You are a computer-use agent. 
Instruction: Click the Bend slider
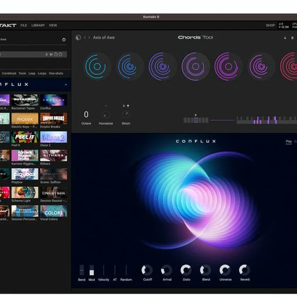(x=82, y=270)
